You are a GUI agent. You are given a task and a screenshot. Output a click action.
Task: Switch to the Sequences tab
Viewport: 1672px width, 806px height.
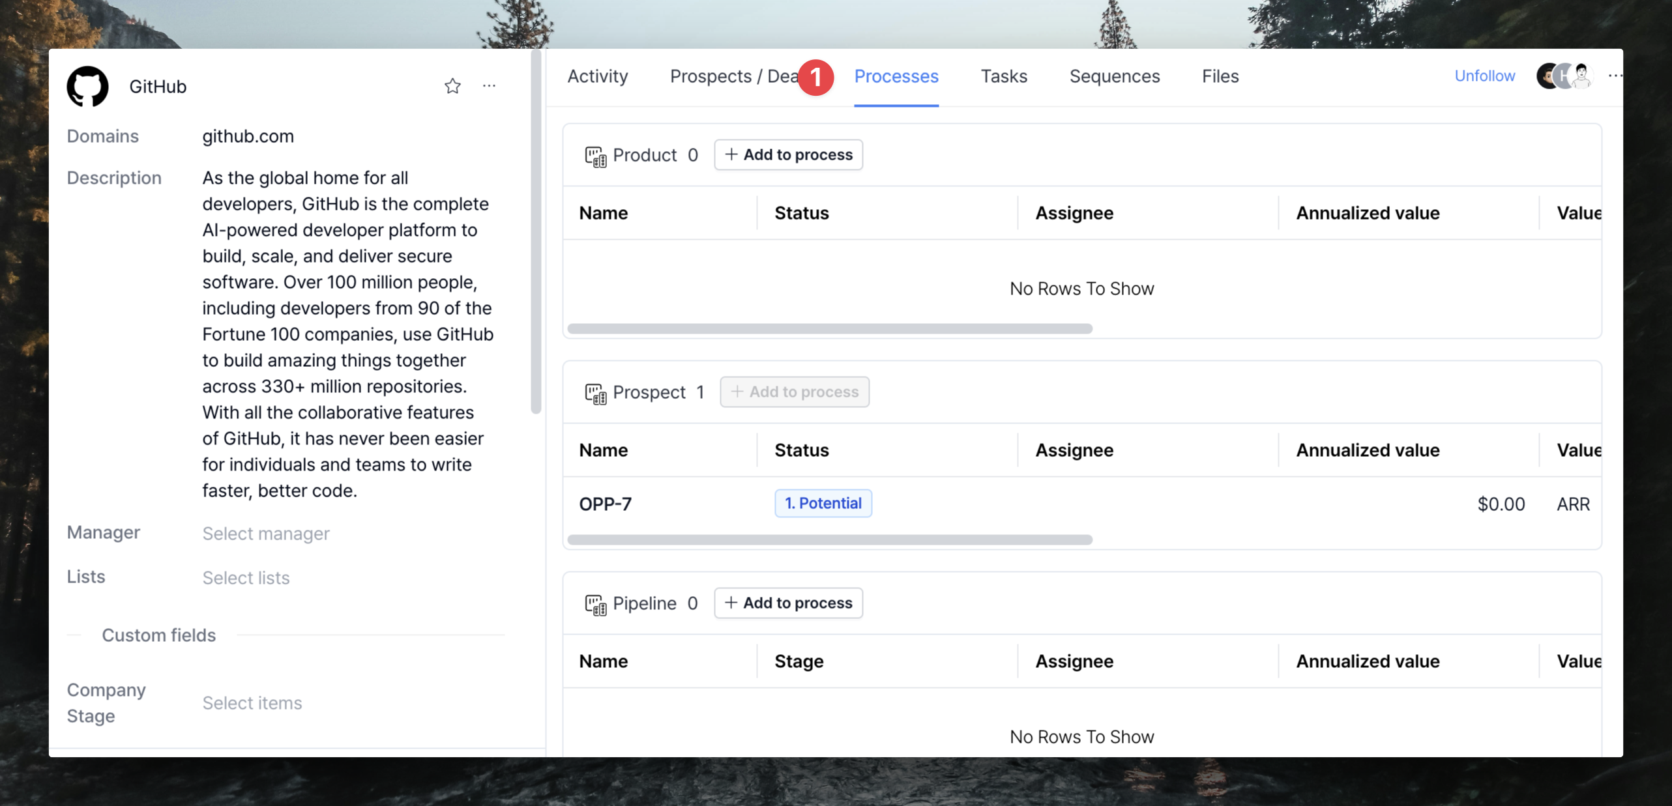(1114, 76)
